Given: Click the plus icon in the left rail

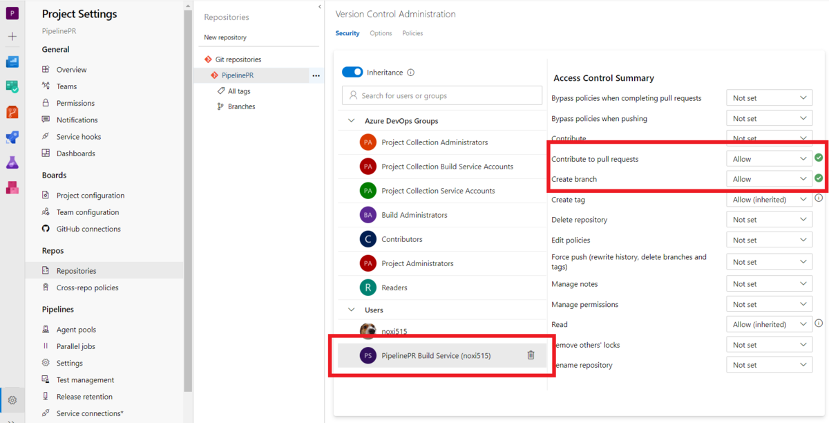Looking at the screenshot, I should click(x=12, y=37).
